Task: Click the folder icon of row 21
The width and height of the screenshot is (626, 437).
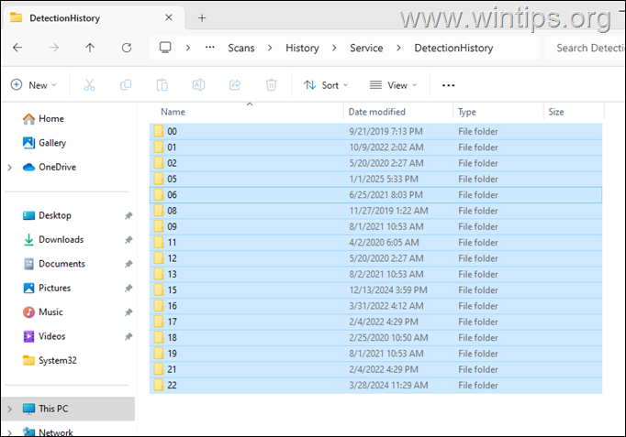Action: [159, 369]
